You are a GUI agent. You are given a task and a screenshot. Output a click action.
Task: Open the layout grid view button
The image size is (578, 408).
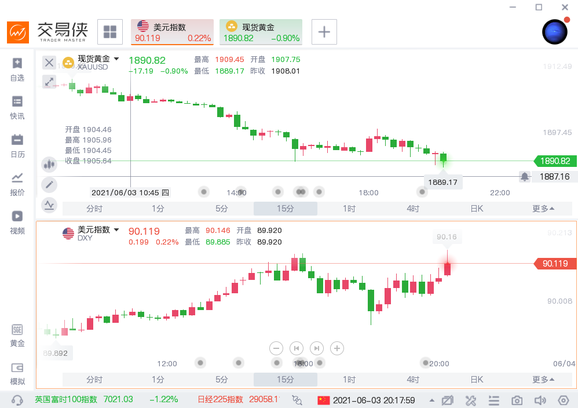coord(109,32)
